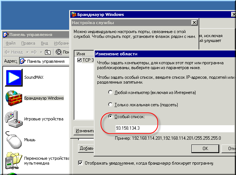Click the Up folder icon in toolbar
236x175 pixels.
(48, 52)
